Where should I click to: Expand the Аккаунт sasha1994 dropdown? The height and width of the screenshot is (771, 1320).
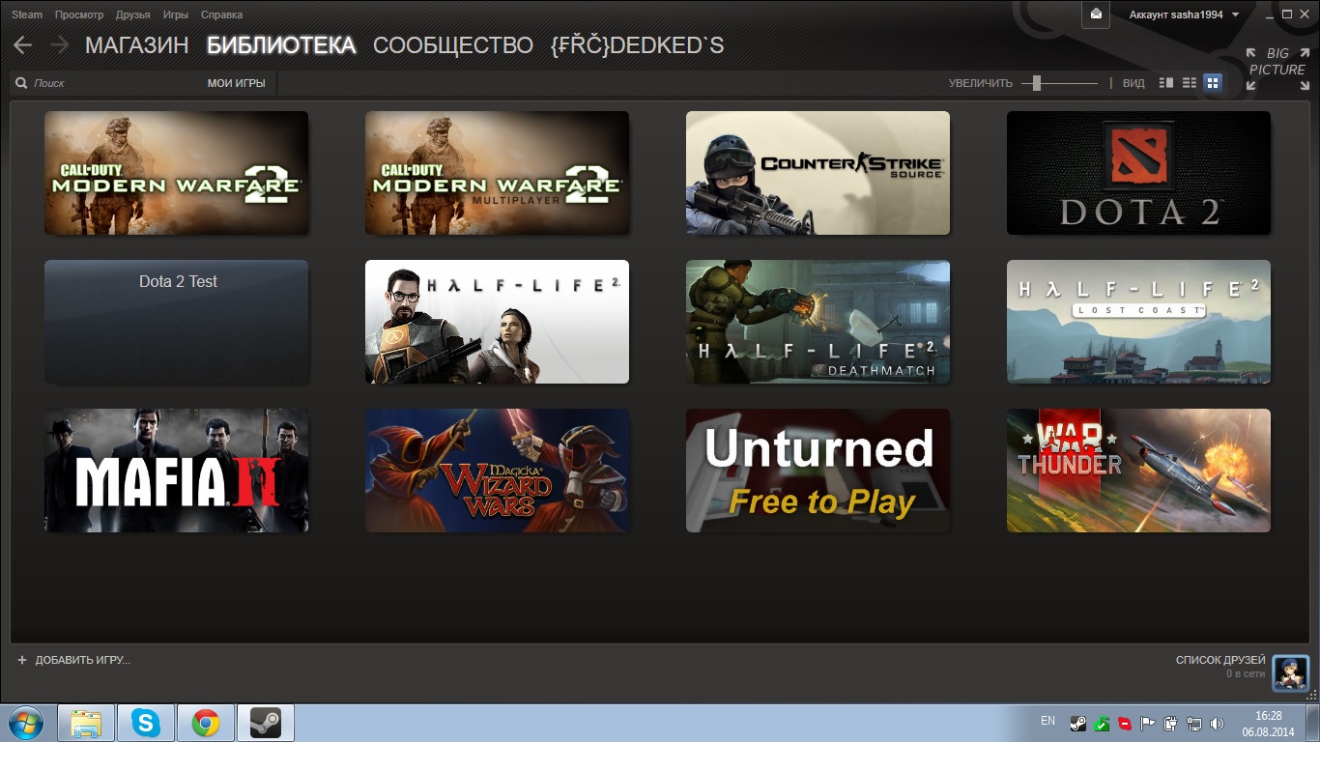click(1184, 14)
